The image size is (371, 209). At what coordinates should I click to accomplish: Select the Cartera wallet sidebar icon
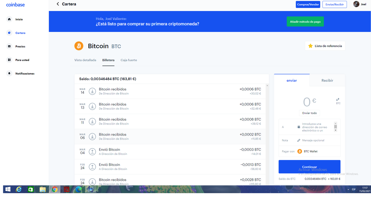pyautogui.click(x=9, y=33)
